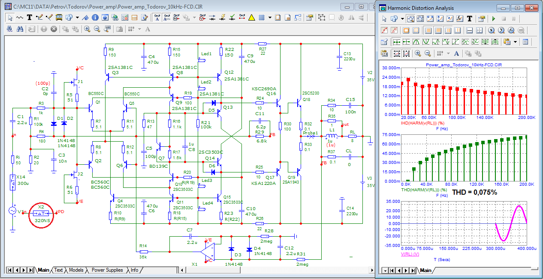543x279 pixels.
Task: Open dropdown arrow next to grid icon
Action: click(269, 18)
